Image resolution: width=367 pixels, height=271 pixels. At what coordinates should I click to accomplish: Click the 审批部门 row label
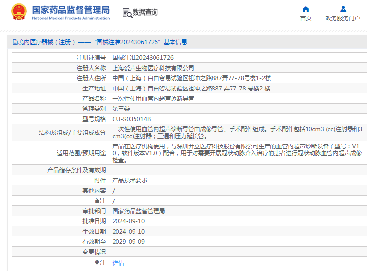(x=94, y=211)
